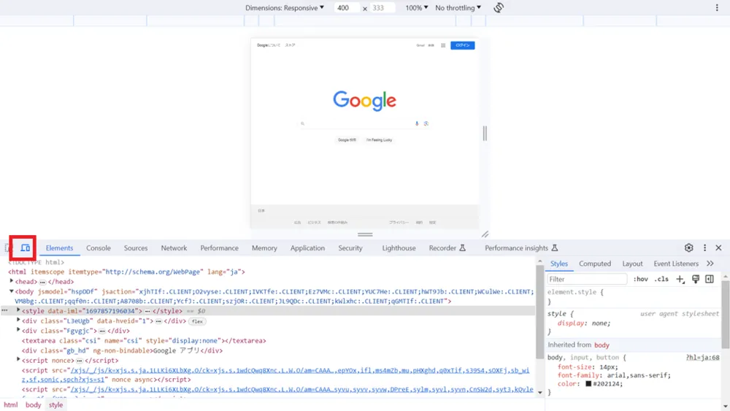Select the Styles pane tab
730x411 pixels.
(558, 264)
